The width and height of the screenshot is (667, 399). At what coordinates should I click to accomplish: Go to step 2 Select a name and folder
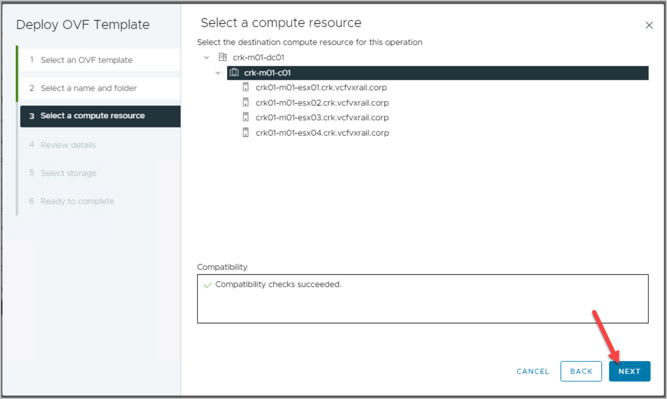(89, 88)
